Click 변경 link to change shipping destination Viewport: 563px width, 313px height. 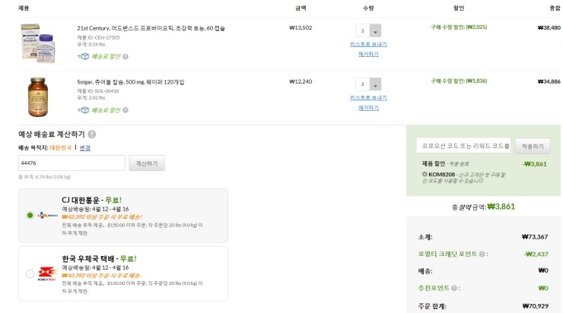tap(85, 147)
